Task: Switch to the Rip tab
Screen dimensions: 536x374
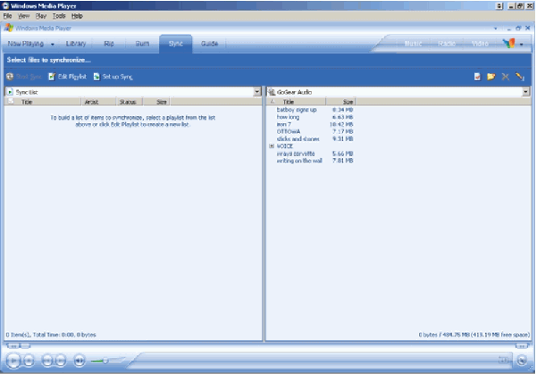Action: pyautogui.click(x=109, y=44)
